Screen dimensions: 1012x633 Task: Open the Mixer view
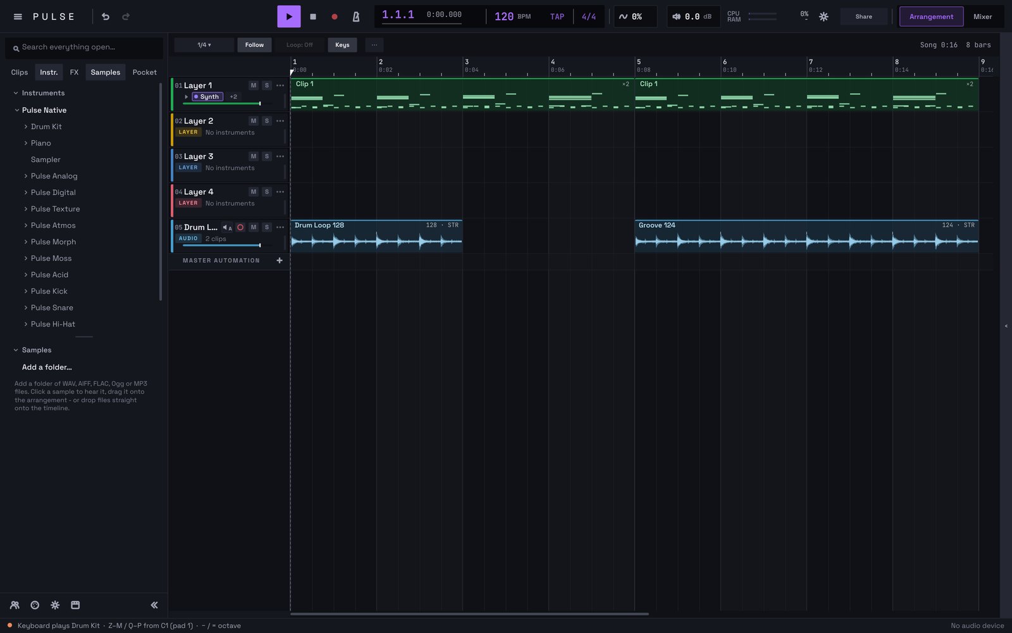[982, 16]
